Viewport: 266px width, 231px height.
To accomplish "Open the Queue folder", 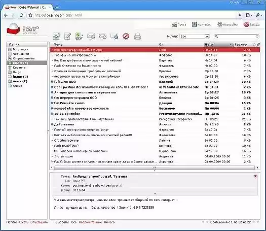I will (27, 86).
